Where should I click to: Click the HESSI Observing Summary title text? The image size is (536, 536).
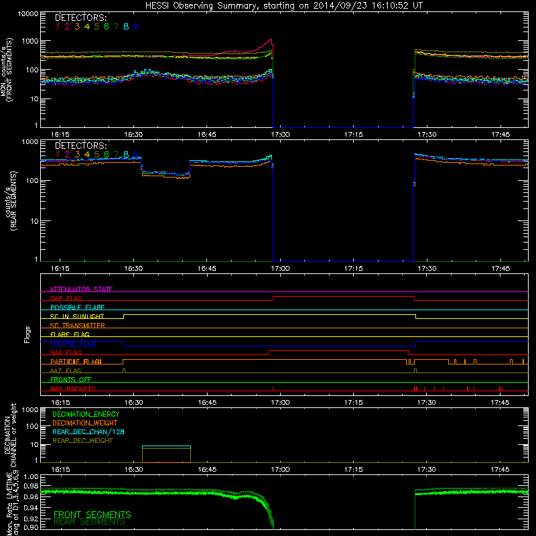click(x=283, y=6)
